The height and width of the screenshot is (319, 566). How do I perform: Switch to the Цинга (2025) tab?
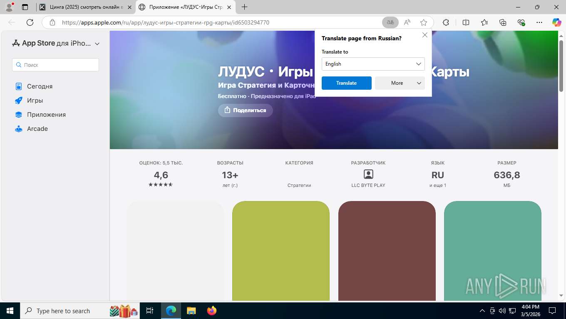[x=86, y=7]
